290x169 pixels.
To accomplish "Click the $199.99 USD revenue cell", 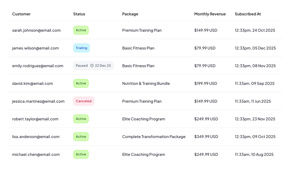I will coord(205,84).
